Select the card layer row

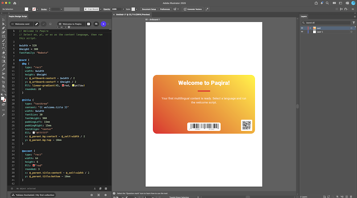[x=328, y=28]
